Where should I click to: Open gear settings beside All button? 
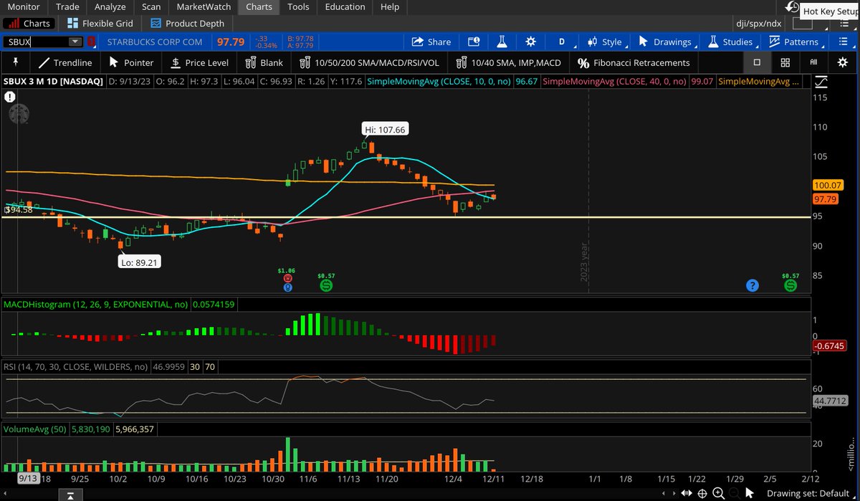(x=843, y=62)
